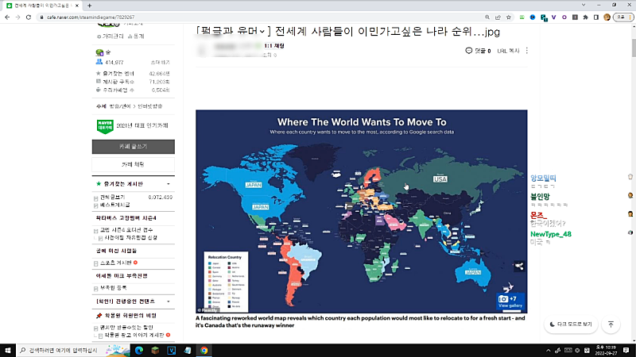Viewport: 636px width, 357px height.
Task: Collapse the 관람중인 컨텐츠 section arrow
Action: [x=169, y=302]
